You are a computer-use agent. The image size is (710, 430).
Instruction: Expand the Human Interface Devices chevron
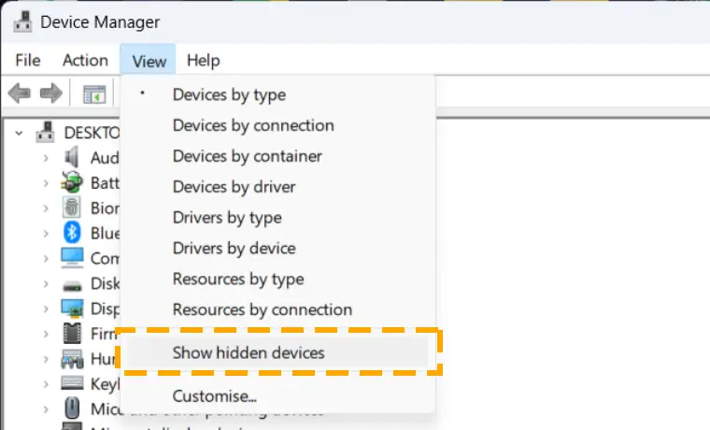coord(46,359)
